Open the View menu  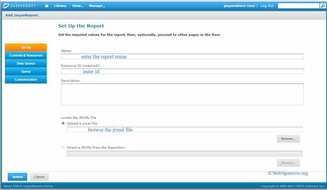coord(76,5)
